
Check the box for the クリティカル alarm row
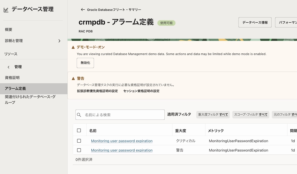click(79, 141)
